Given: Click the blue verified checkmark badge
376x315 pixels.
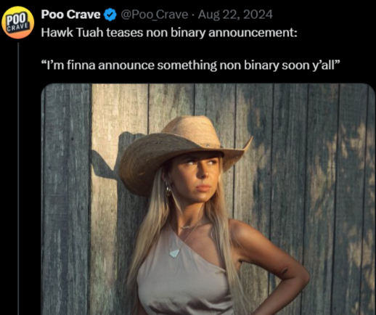Looking at the screenshot, I should [110, 15].
